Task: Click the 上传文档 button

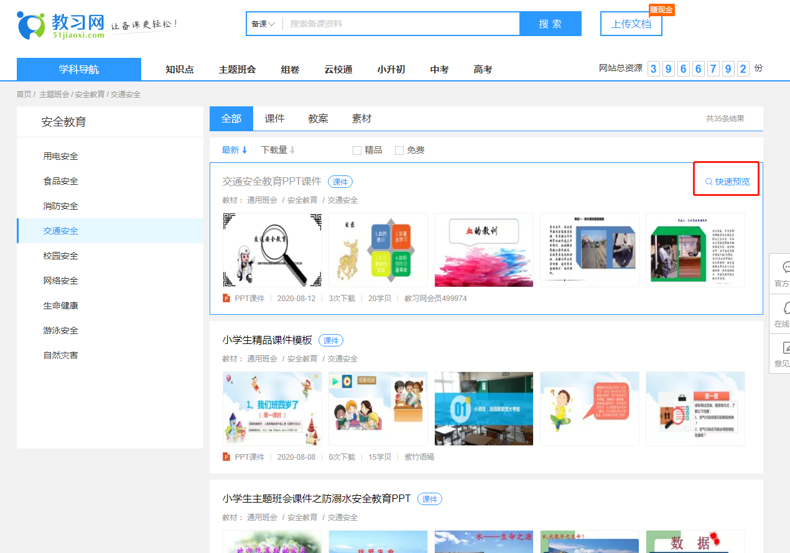Action: click(x=631, y=24)
